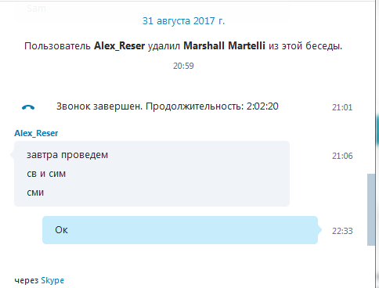Open the Skype link at the bottom
The image size is (379, 288).
tap(52, 281)
